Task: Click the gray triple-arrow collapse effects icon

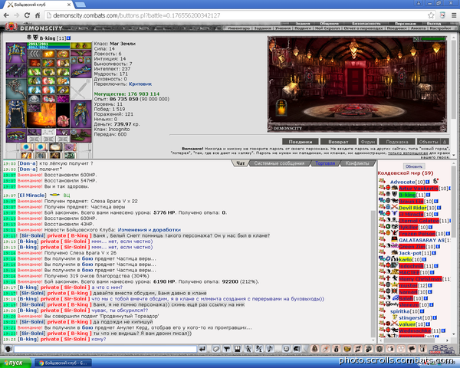Action: [34, 54]
